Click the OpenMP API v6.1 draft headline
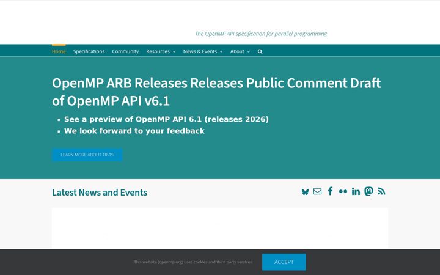The image size is (440, 275). pyautogui.click(x=216, y=92)
